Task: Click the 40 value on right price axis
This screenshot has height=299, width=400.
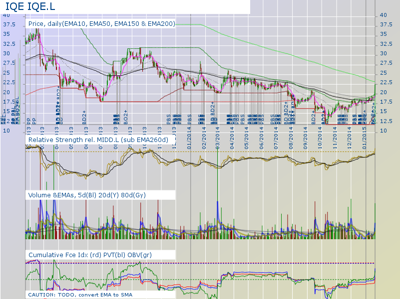Action: [x=384, y=15]
